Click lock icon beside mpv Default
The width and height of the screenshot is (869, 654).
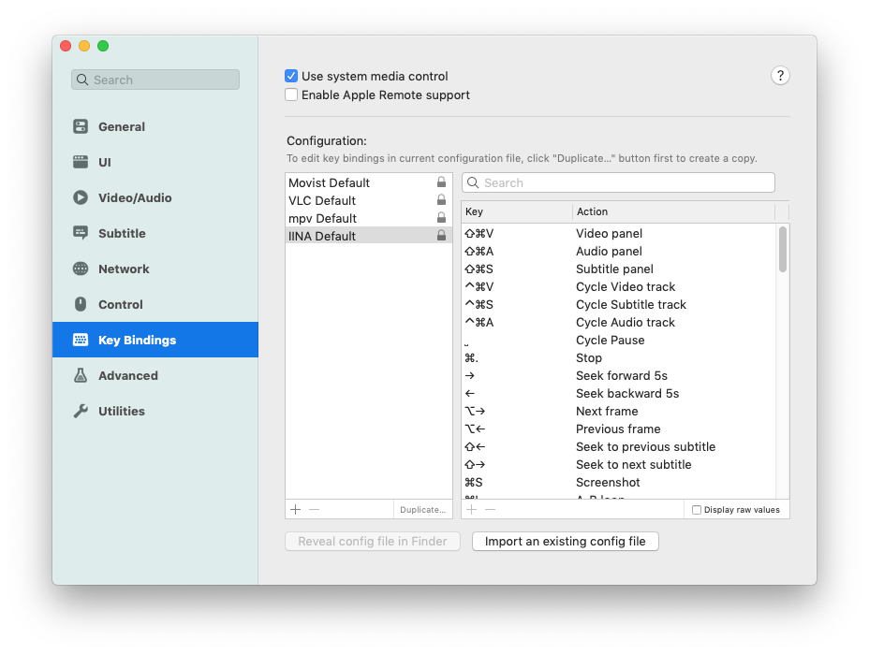coord(441,218)
